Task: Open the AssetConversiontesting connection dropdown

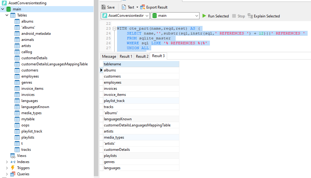Action: tap(147, 16)
